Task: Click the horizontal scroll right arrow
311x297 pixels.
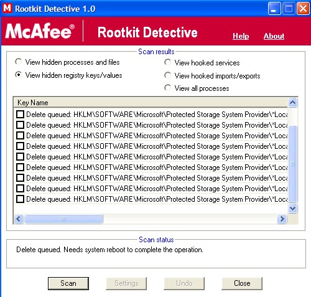Action: pyautogui.click(x=282, y=219)
